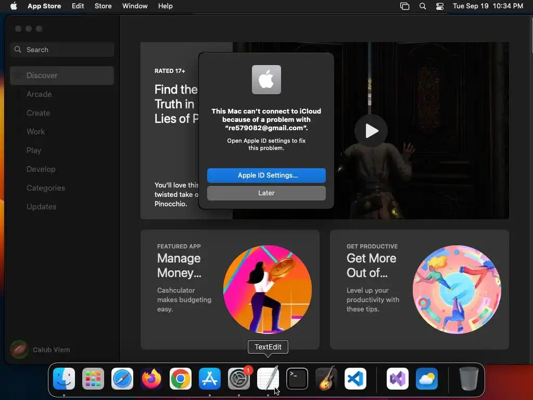Play the Lies of P featured video
The width and height of the screenshot is (533, 400).
pyautogui.click(x=371, y=131)
